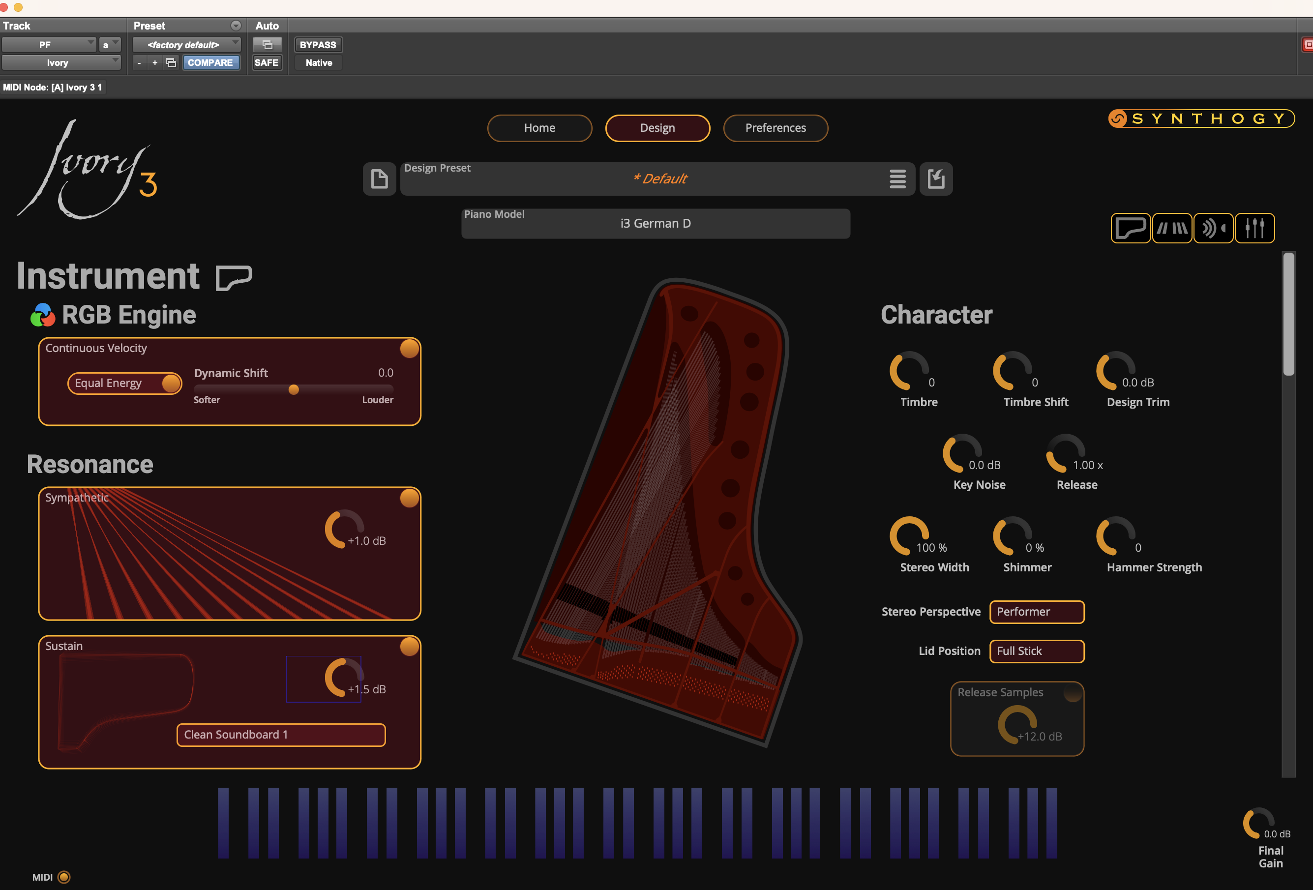Toggle the SAFE automation button
The width and height of the screenshot is (1313, 890).
[x=266, y=63]
